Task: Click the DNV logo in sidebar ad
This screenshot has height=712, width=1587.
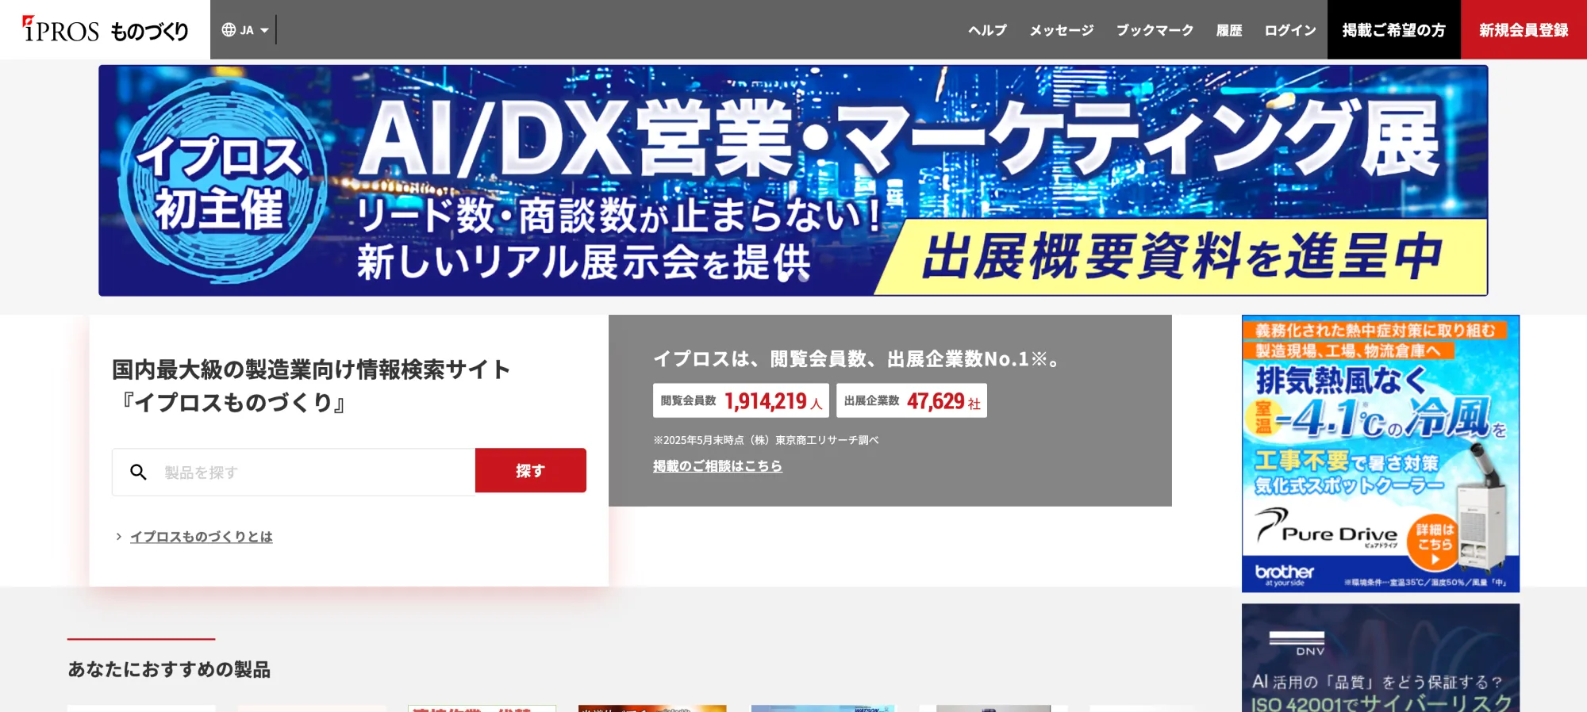Action: (1297, 643)
